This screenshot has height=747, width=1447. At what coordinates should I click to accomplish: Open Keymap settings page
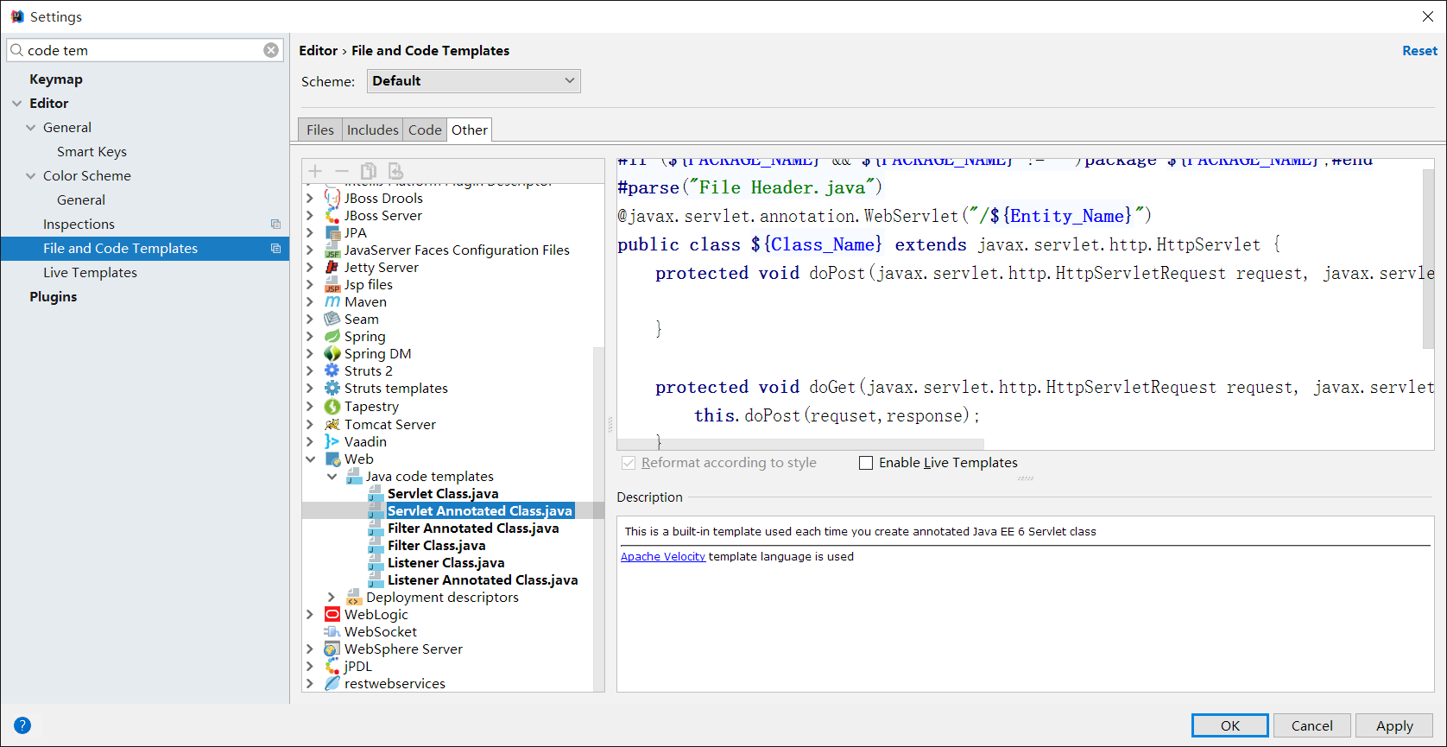coord(56,79)
